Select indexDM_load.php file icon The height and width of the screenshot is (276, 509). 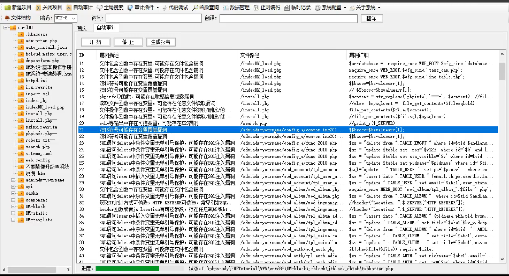(x=21, y=107)
